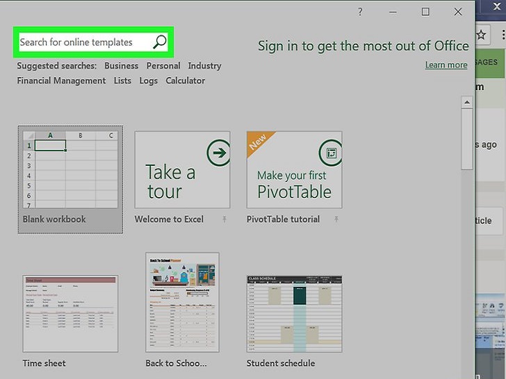
Task: Click the PivotTable icon on tutorial tile
Action: 330,153
